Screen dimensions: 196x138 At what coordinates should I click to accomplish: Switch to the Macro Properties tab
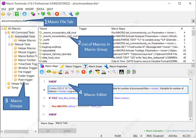(x=116, y=67)
